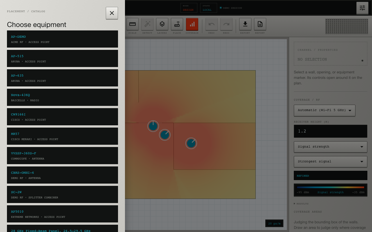Toggle the Coverage heatmap button
This screenshot has height=232, width=372.
coord(192,24)
